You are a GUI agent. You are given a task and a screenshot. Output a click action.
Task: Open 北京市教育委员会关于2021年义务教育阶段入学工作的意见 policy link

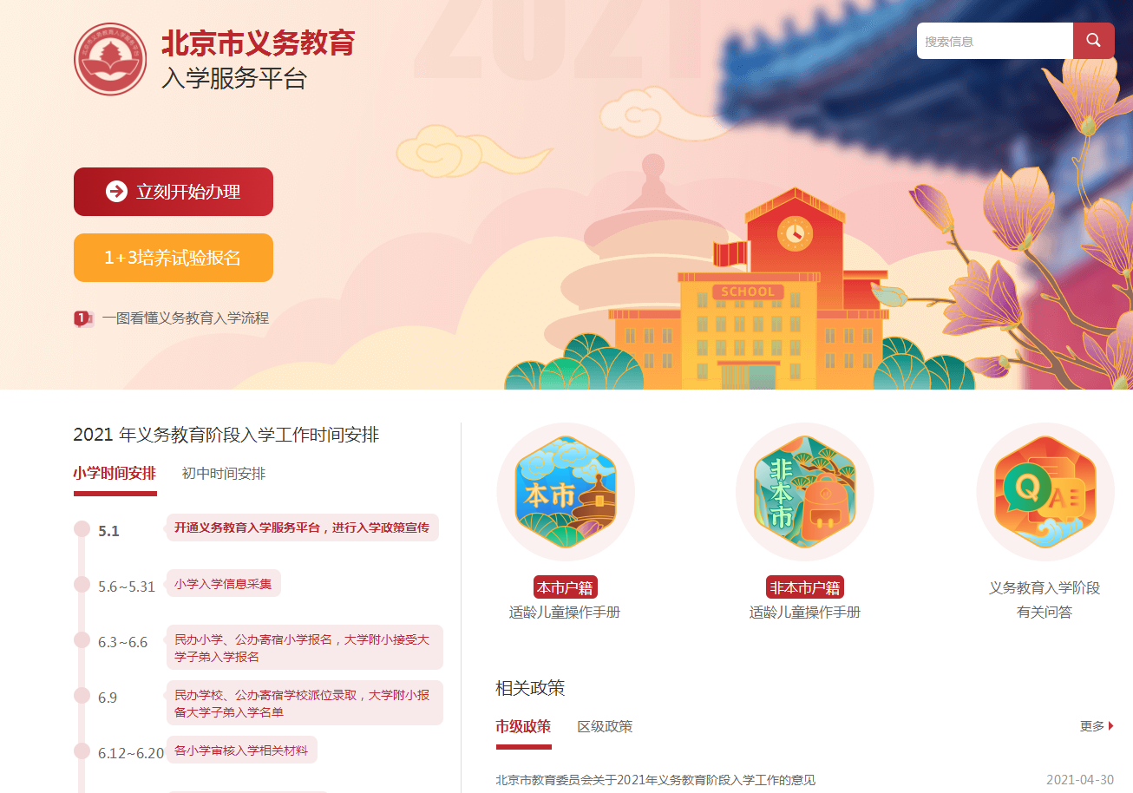point(656,779)
